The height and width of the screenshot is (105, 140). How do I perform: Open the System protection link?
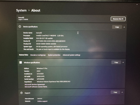(x=54, y=55)
